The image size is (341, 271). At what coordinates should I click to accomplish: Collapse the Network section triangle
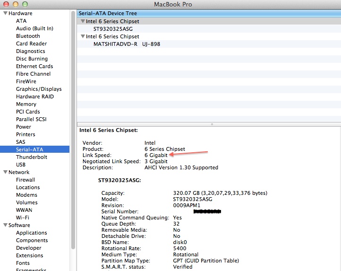pyautogui.click(x=6, y=172)
